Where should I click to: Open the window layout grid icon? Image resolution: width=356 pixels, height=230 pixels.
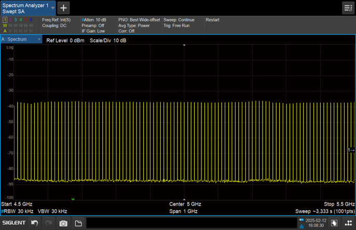click(348, 223)
